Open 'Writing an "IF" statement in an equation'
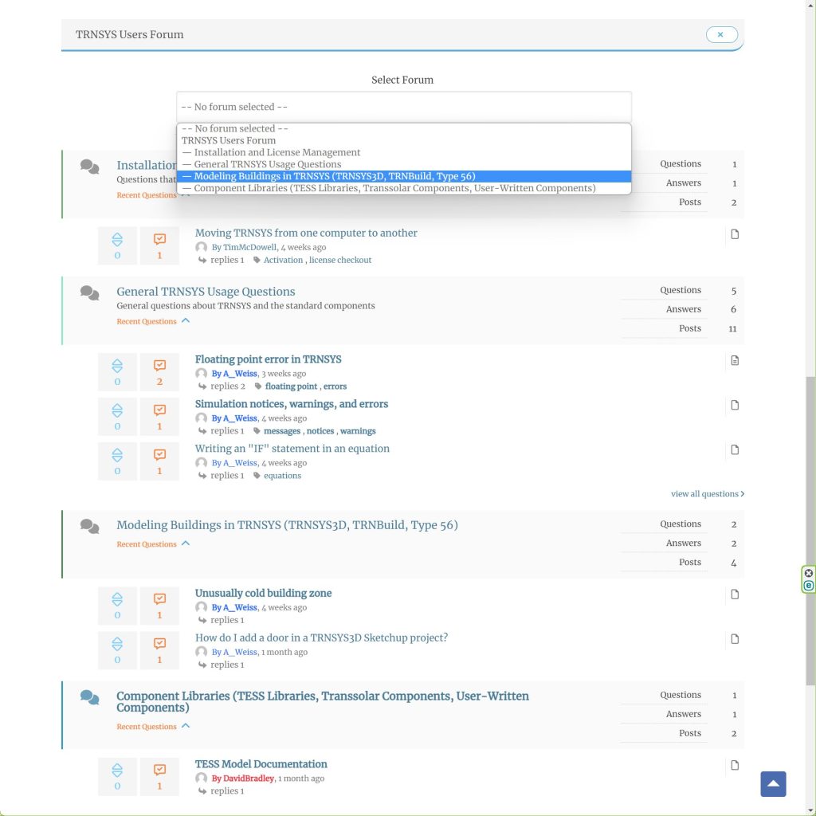This screenshot has width=816, height=816. [292, 449]
